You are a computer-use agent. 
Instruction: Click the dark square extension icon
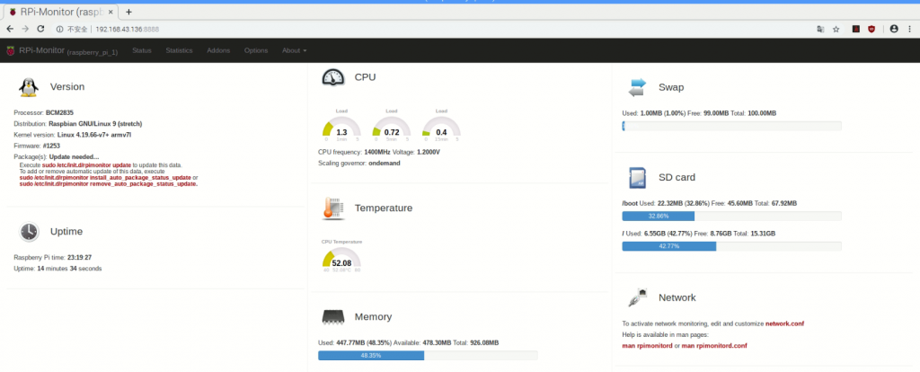pos(856,29)
